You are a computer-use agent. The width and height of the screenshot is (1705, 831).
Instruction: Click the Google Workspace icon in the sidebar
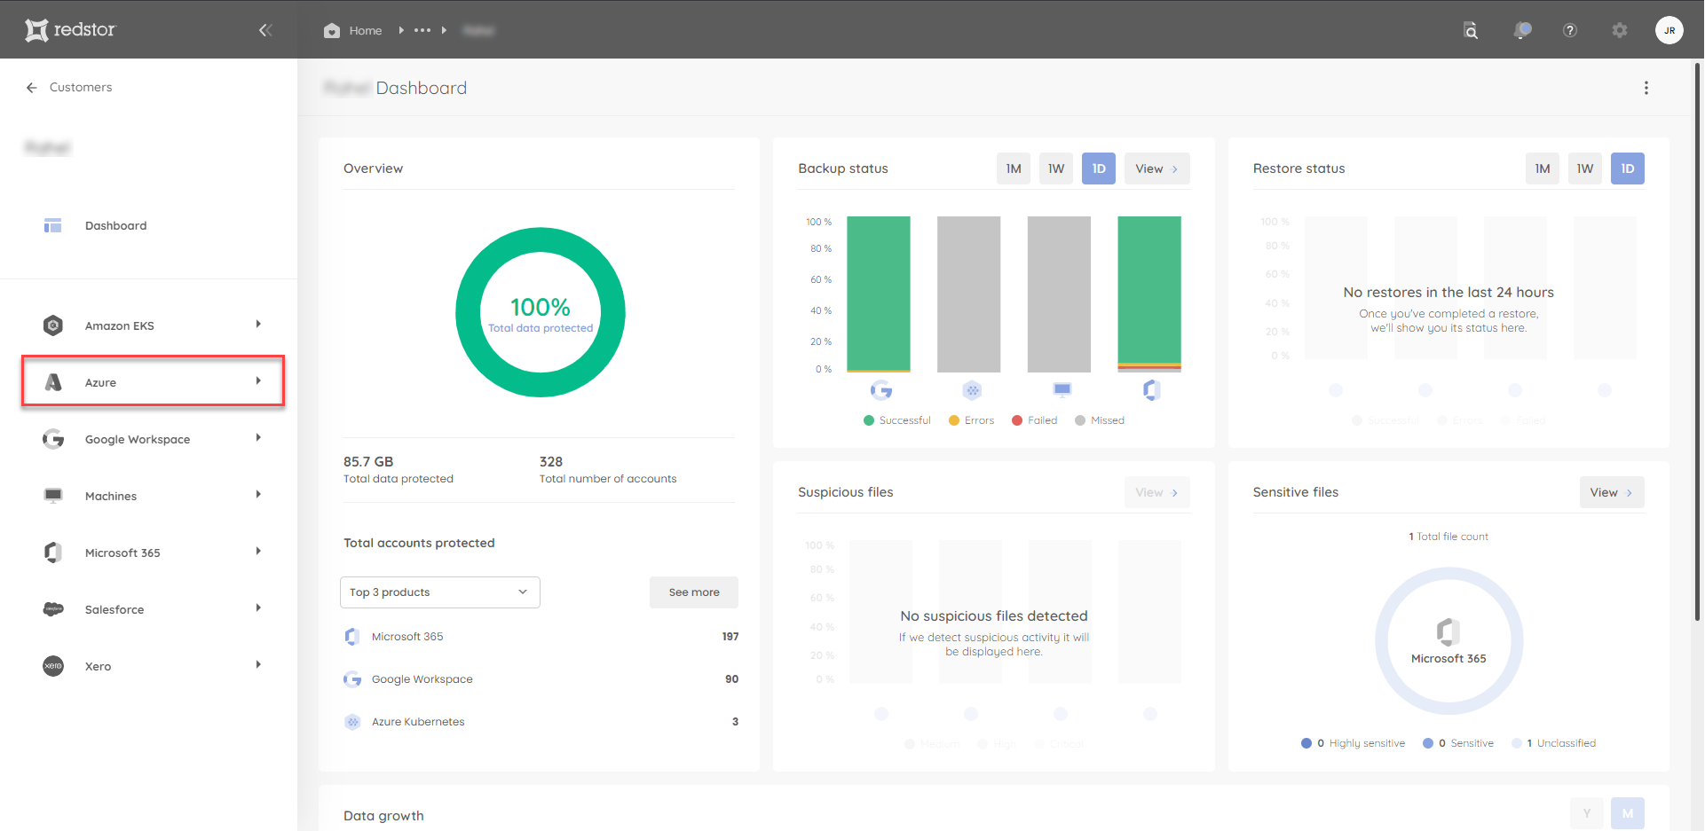pos(53,439)
